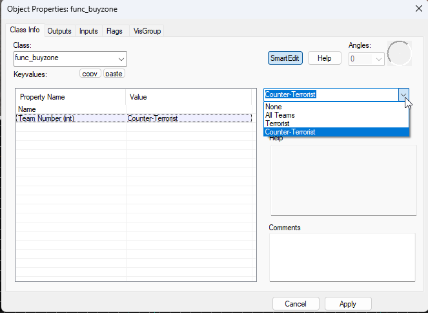Collapse the team dropdown arrow
This screenshot has height=313, width=428.
(x=403, y=95)
